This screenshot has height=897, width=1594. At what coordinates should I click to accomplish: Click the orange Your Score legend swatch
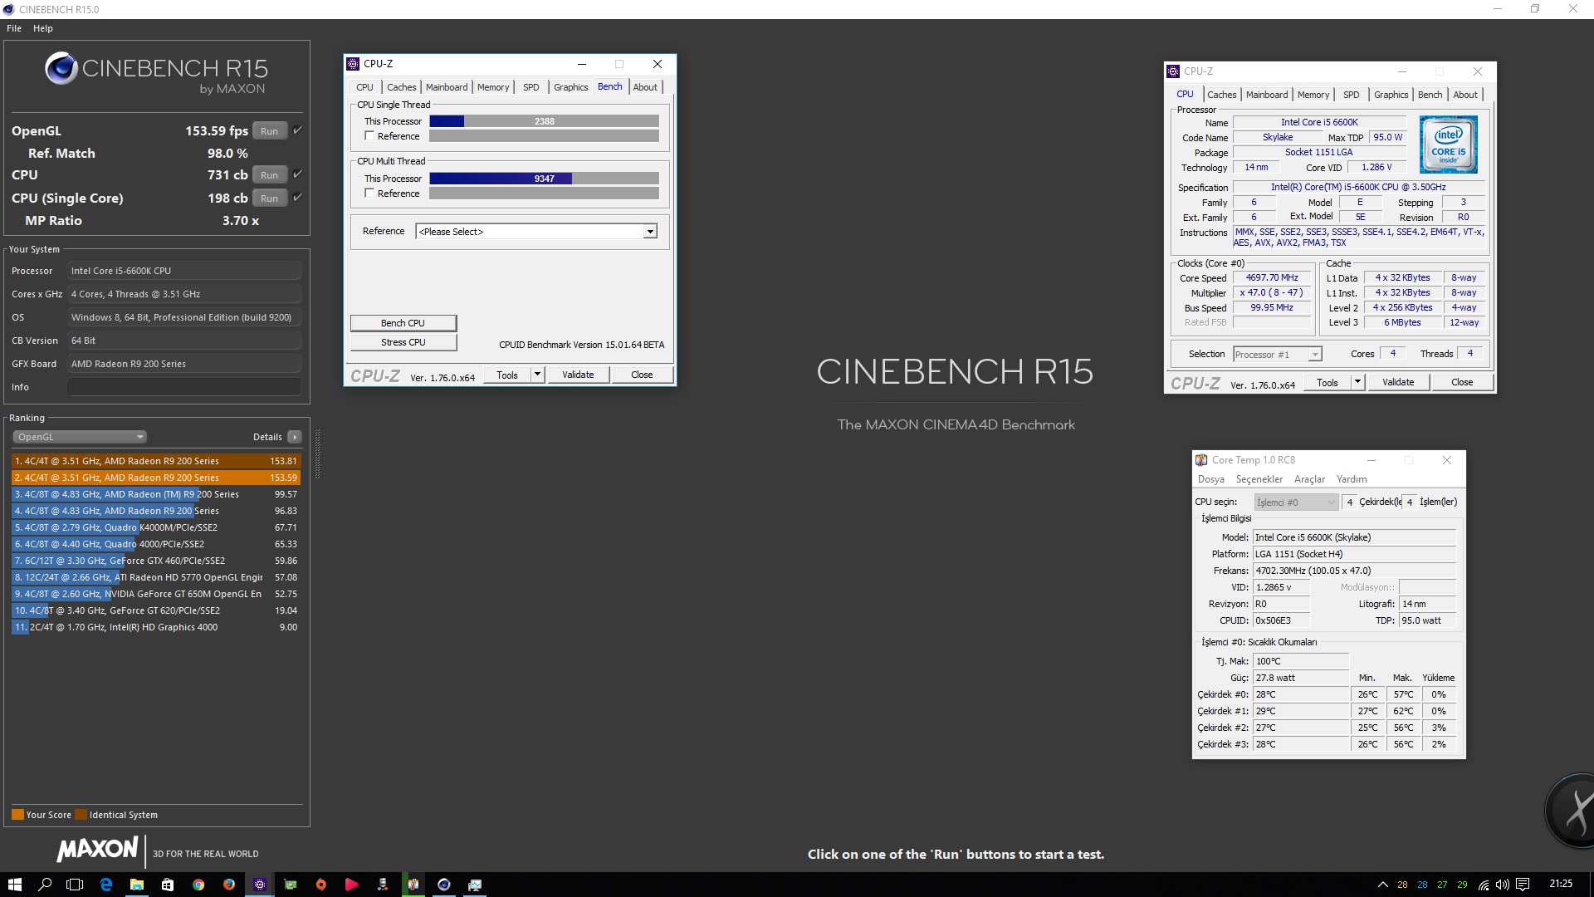tap(17, 815)
